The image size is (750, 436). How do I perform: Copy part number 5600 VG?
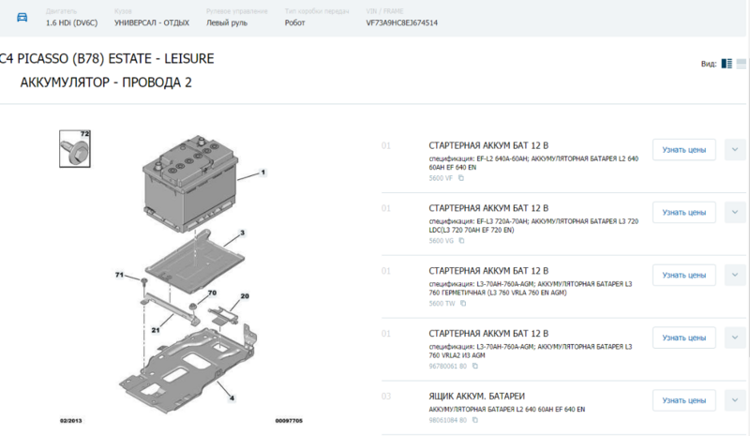[462, 240]
